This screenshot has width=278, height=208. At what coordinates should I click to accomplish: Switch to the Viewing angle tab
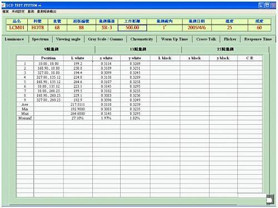pos(68,39)
